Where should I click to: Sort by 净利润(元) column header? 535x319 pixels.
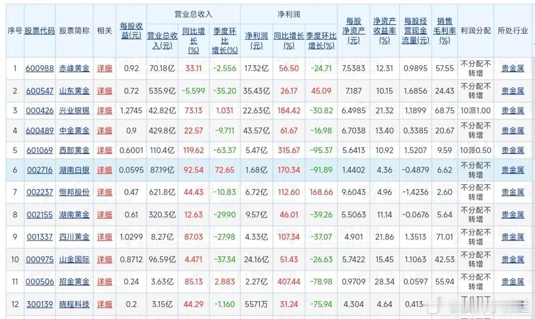257,41
